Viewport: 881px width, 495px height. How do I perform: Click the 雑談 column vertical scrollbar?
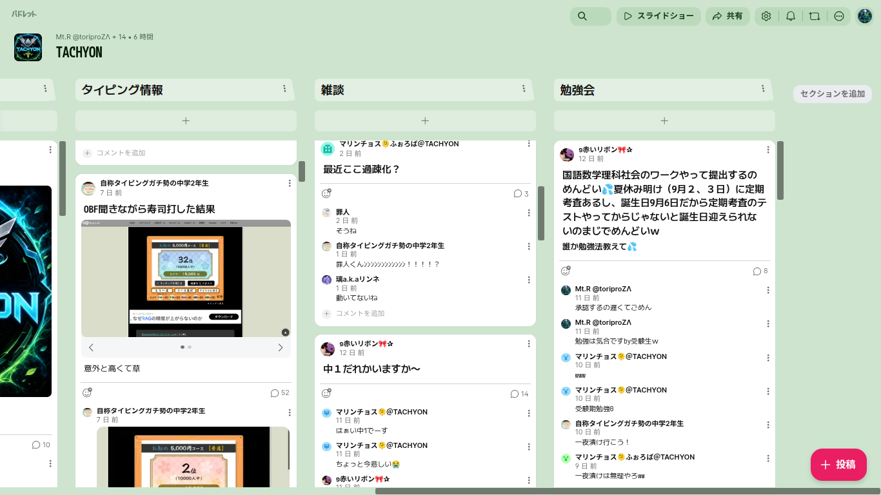541,213
